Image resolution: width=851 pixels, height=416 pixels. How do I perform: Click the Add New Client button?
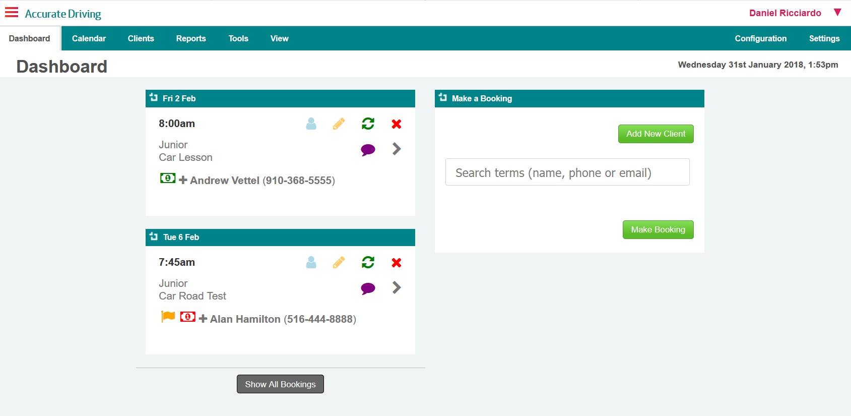click(656, 134)
